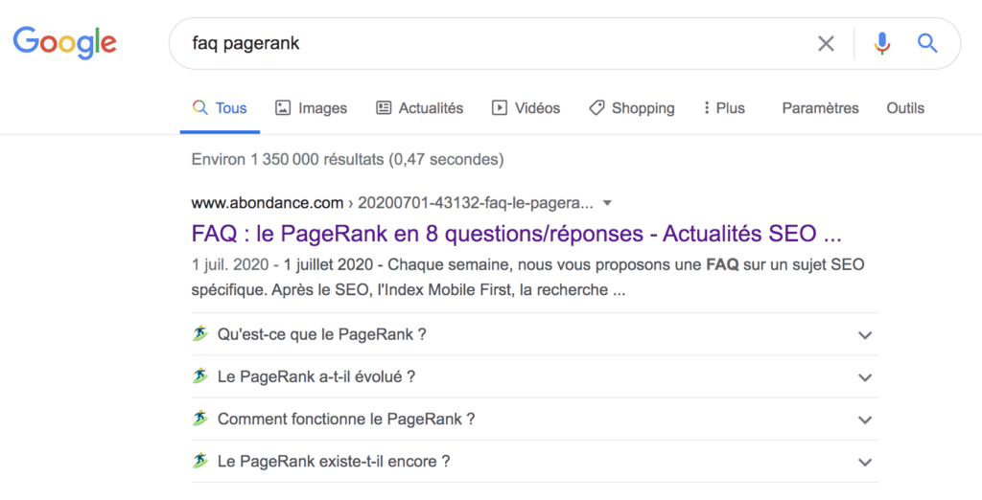Expand the "Qu'est-ce que le PageRank ?" chevron
Screen dimensions: 982x500
[865, 335]
